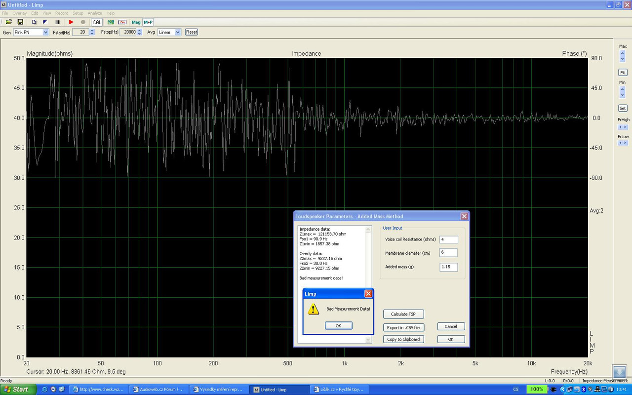Click the Internet Explorer quick launch icon
The width and height of the screenshot is (632, 395).
tap(44, 389)
